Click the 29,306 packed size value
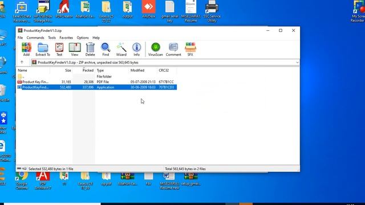 [89, 82]
